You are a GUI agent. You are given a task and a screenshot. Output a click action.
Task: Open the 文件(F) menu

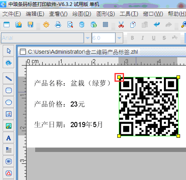(11, 14)
